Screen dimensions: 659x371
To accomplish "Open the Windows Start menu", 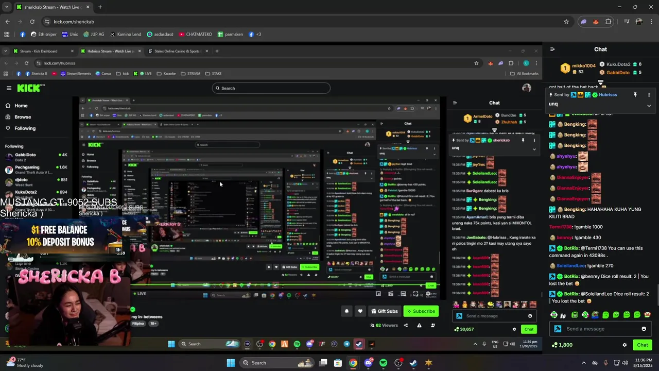I will tap(231, 363).
